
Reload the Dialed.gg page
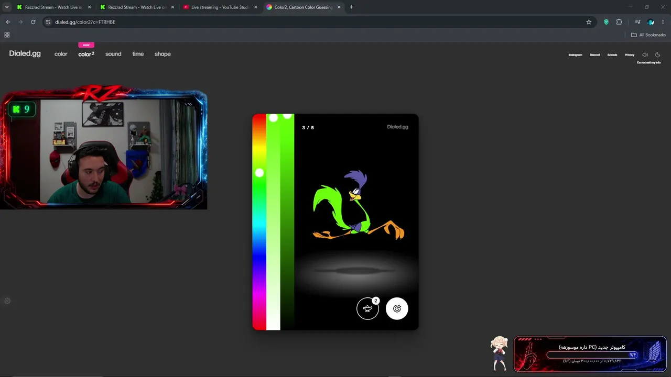pyautogui.click(x=33, y=22)
